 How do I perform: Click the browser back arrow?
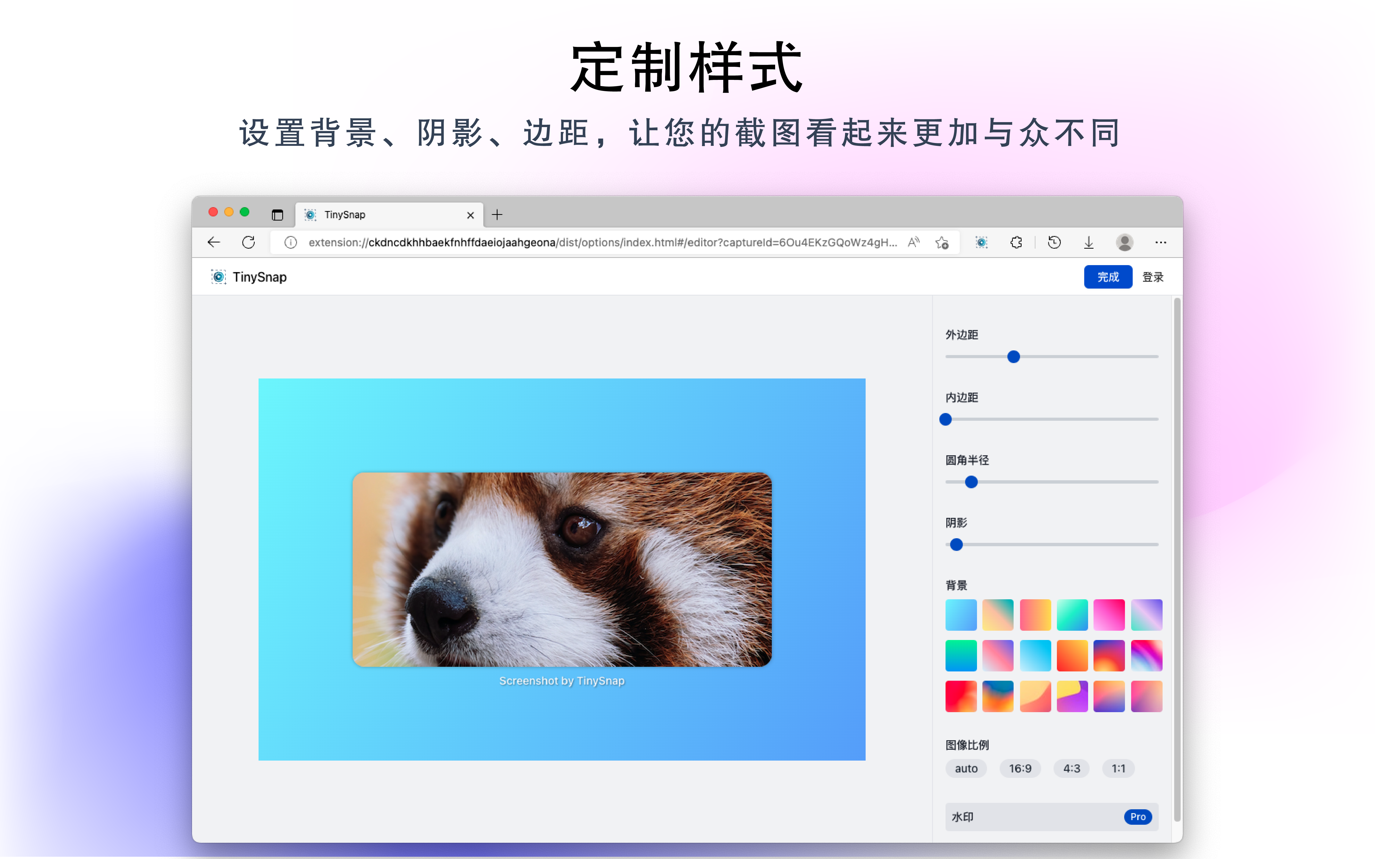click(214, 243)
